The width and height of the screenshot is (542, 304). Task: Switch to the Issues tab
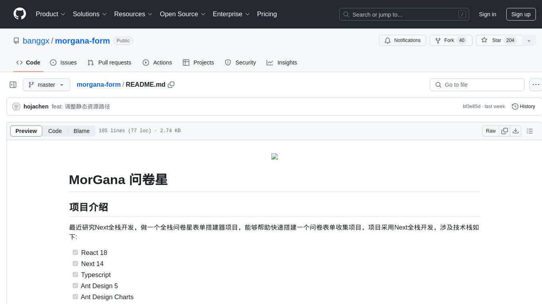pos(63,62)
